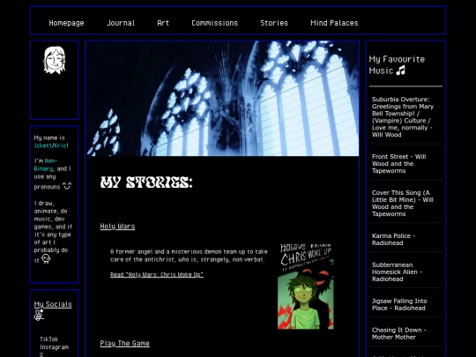Click the 'I draw, animate, do music' bio text

coord(53,231)
